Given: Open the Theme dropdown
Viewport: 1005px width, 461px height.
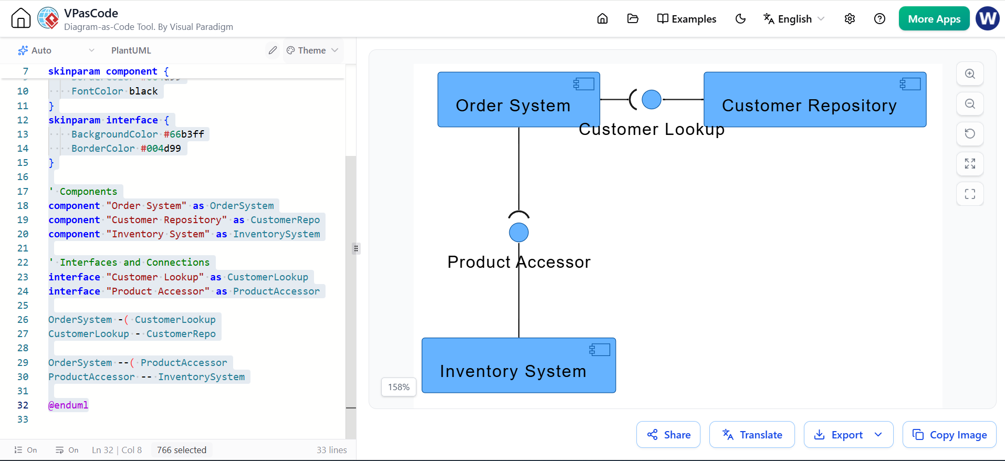Looking at the screenshot, I should tap(312, 50).
